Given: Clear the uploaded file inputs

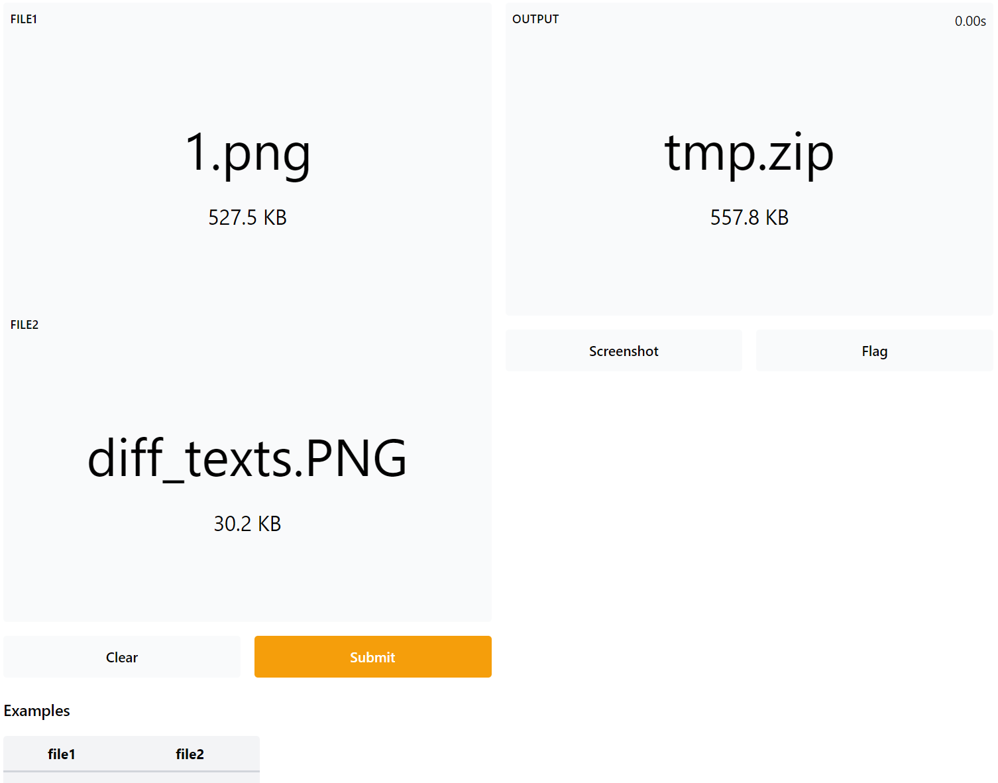Looking at the screenshot, I should [x=121, y=657].
